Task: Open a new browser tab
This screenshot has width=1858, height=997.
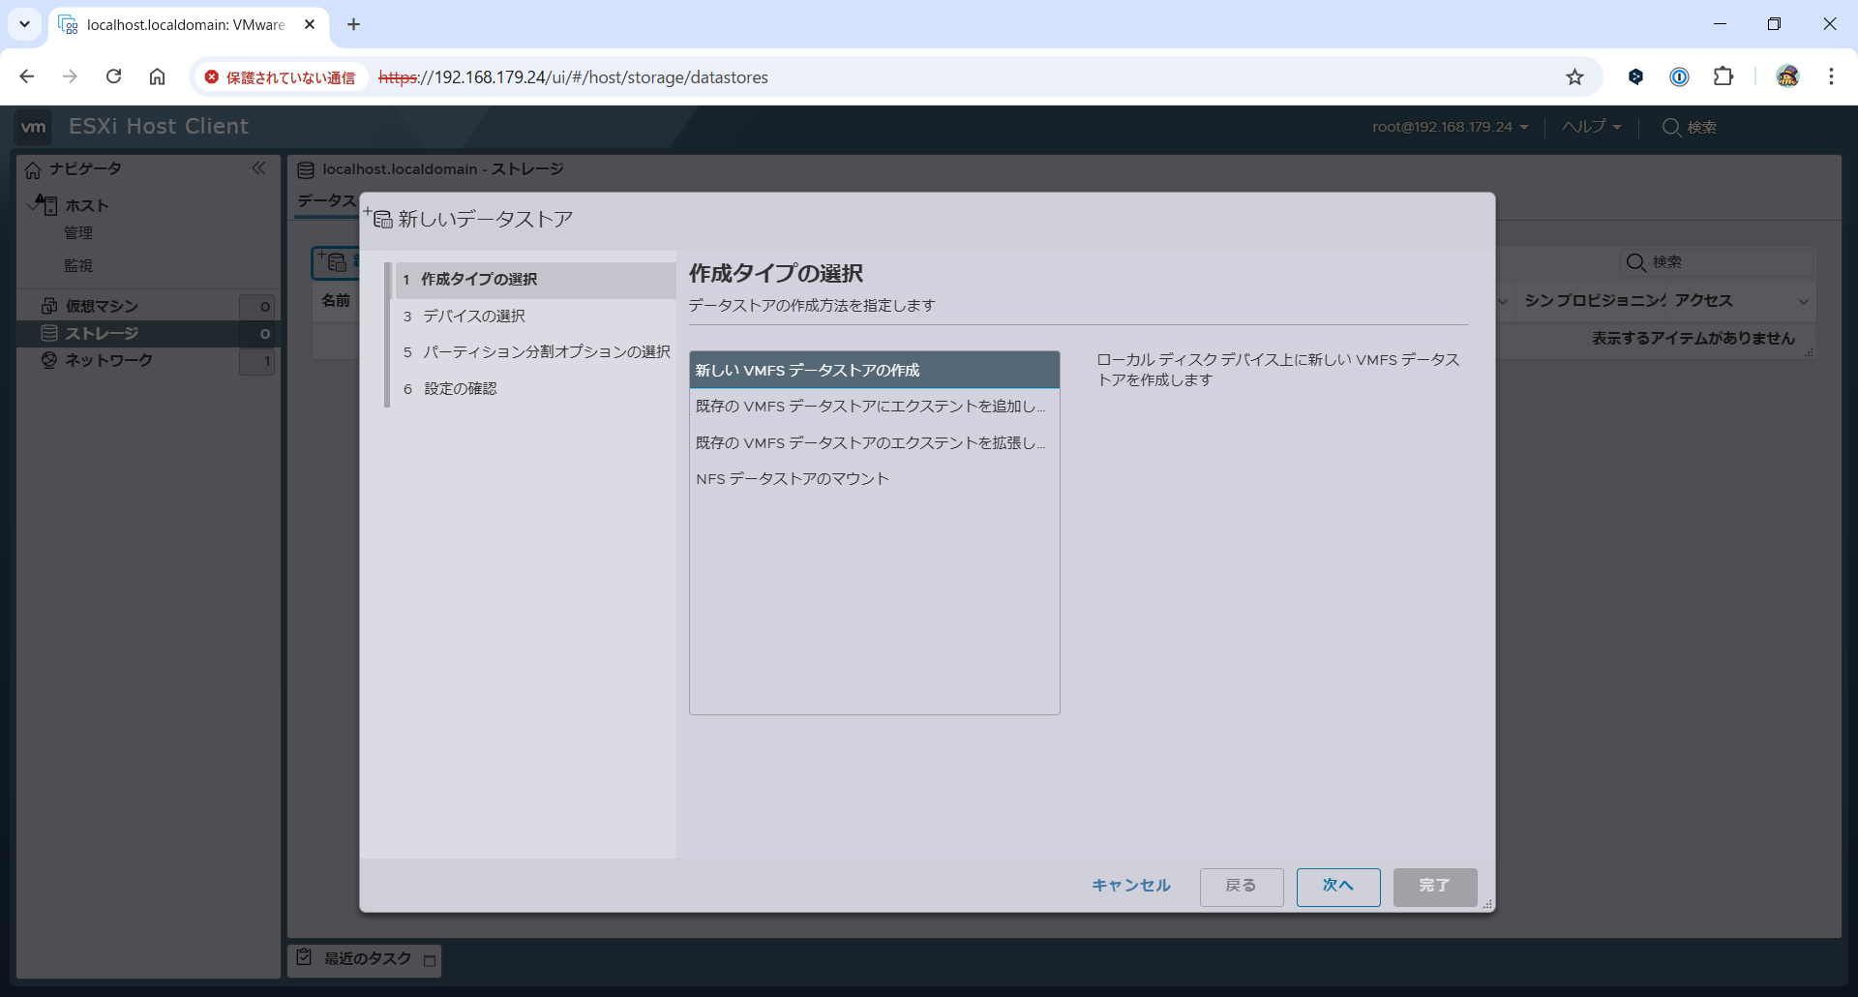Action: (x=354, y=24)
